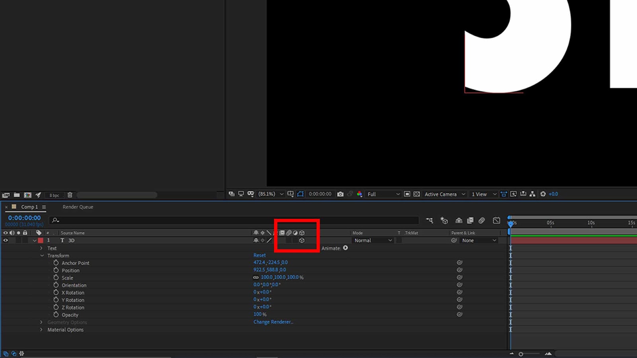Click the Source Name column header
Viewport: 637px width, 358px height.
72,233
